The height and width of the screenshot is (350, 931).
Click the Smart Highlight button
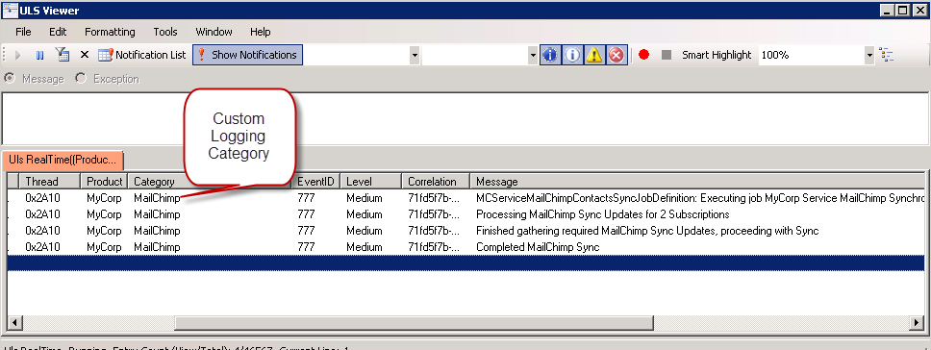point(717,55)
